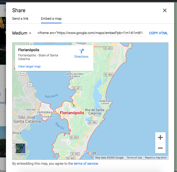Viewport: 177px width, 172px height.
Task: Click the Baía Norte water label
Action: click(x=52, y=96)
